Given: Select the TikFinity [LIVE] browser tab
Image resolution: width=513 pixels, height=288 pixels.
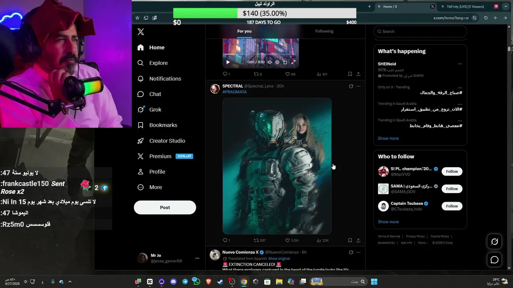Looking at the screenshot, I should tap(469, 6).
